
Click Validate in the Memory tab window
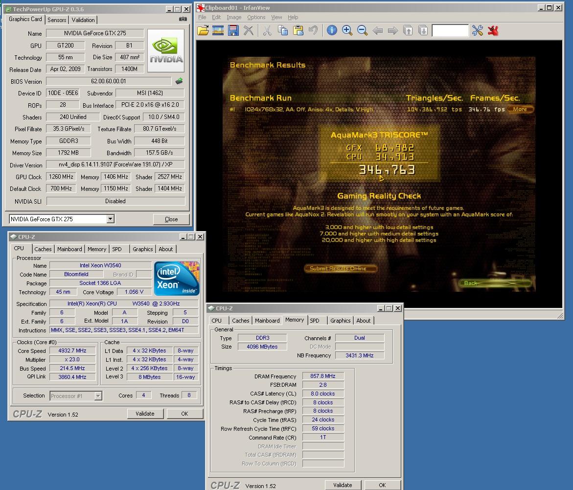343,485
